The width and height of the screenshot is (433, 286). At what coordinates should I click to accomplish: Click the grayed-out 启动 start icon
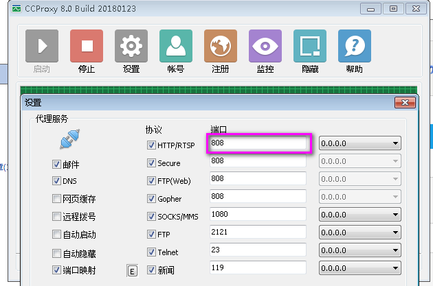(x=42, y=46)
